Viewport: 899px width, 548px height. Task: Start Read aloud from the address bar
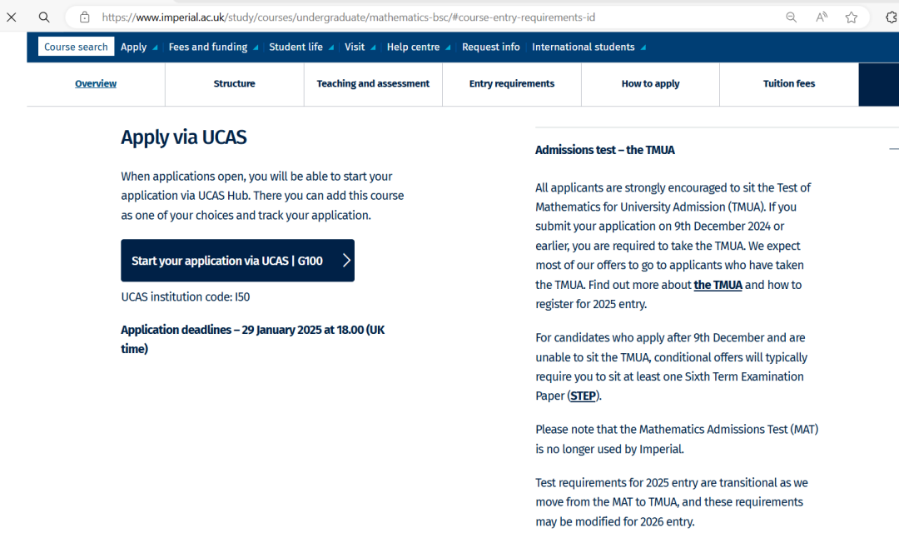tap(822, 17)
